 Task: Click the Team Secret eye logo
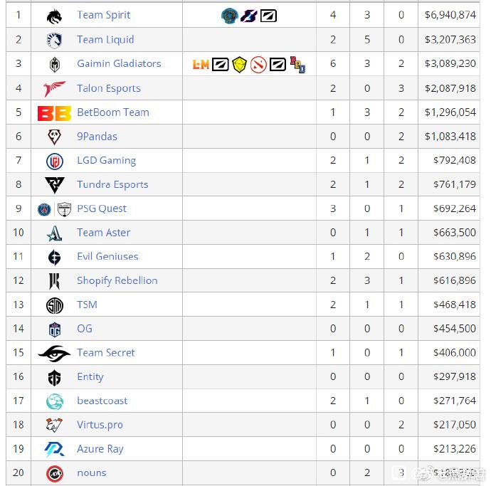tap(55, 353)
